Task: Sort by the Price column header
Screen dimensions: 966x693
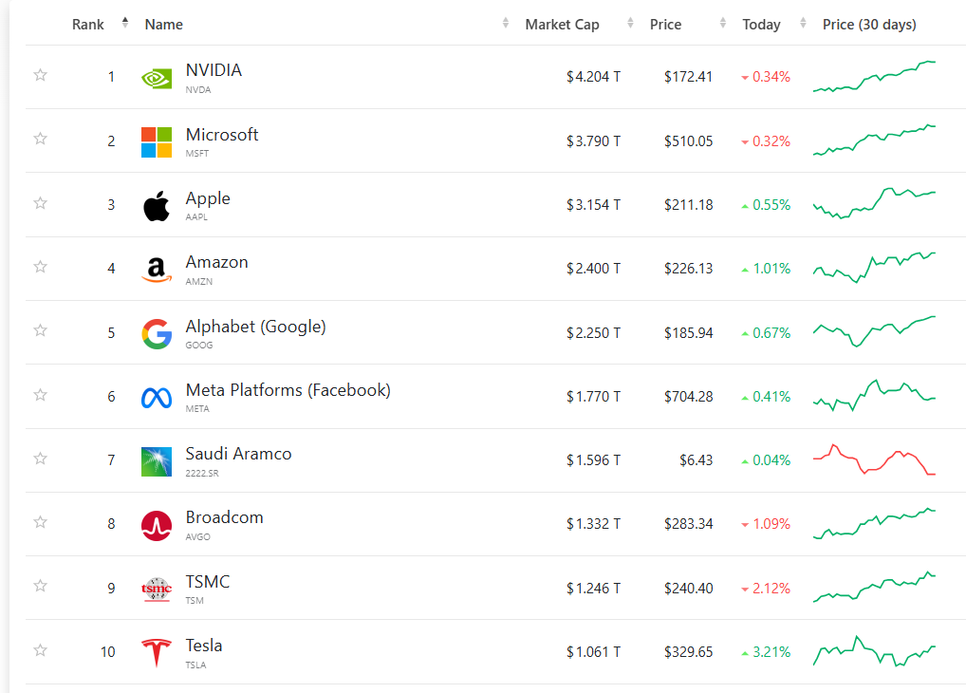Action: 665,25
